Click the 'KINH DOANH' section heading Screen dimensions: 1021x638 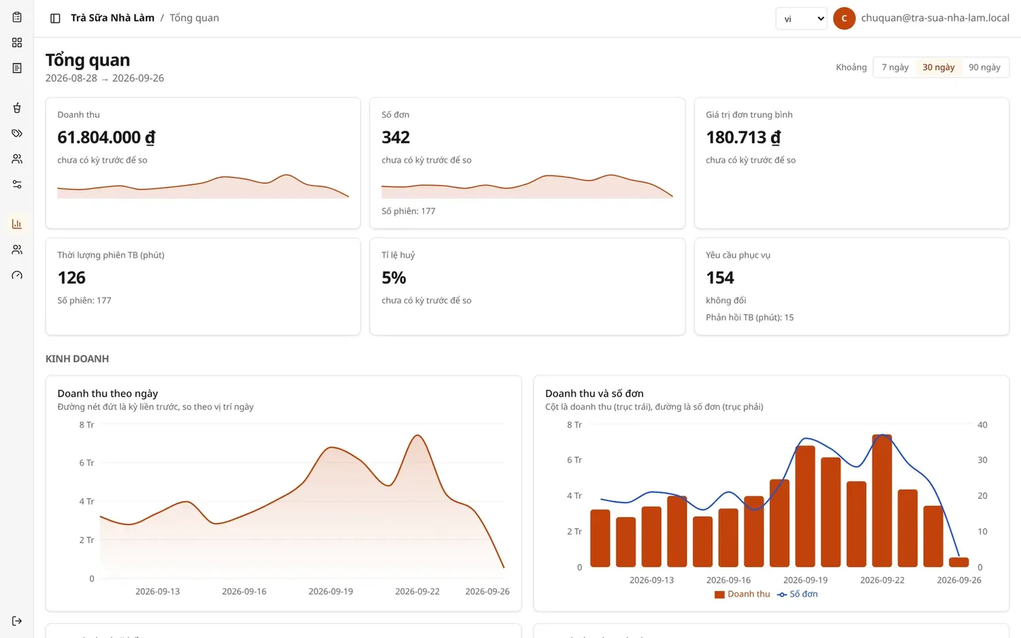pos(77,358)
